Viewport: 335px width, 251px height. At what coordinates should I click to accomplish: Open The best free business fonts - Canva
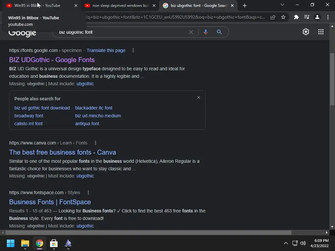coord(62,152)
